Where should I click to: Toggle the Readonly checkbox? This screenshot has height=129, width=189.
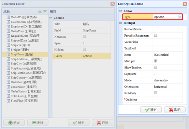(156, 93)
